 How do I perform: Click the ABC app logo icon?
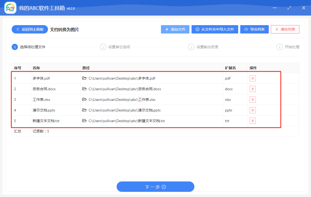click(x=10, y=8)
